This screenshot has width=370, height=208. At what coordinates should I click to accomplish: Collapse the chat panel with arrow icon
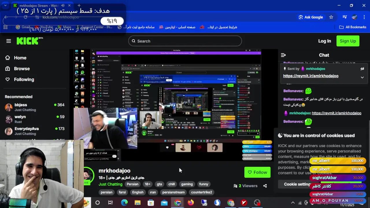tap(283, 55)
